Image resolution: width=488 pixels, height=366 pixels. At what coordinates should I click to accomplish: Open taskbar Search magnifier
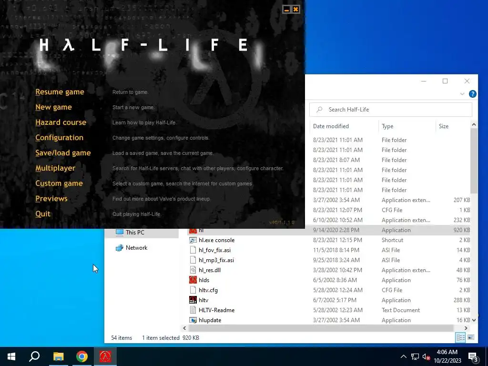point(34,356)
